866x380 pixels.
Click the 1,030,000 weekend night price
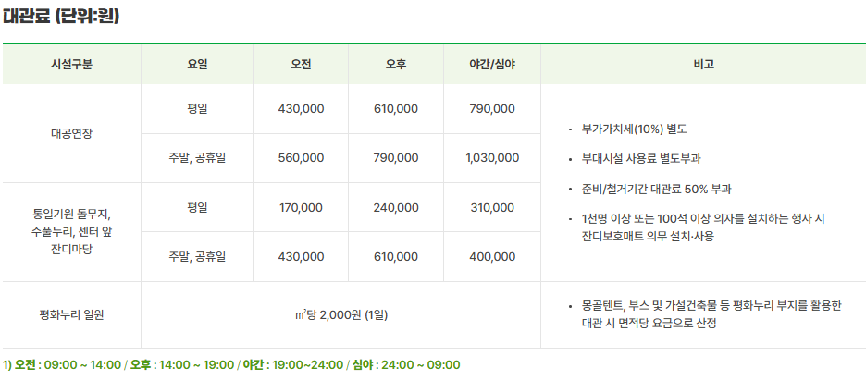pos(492,158)
